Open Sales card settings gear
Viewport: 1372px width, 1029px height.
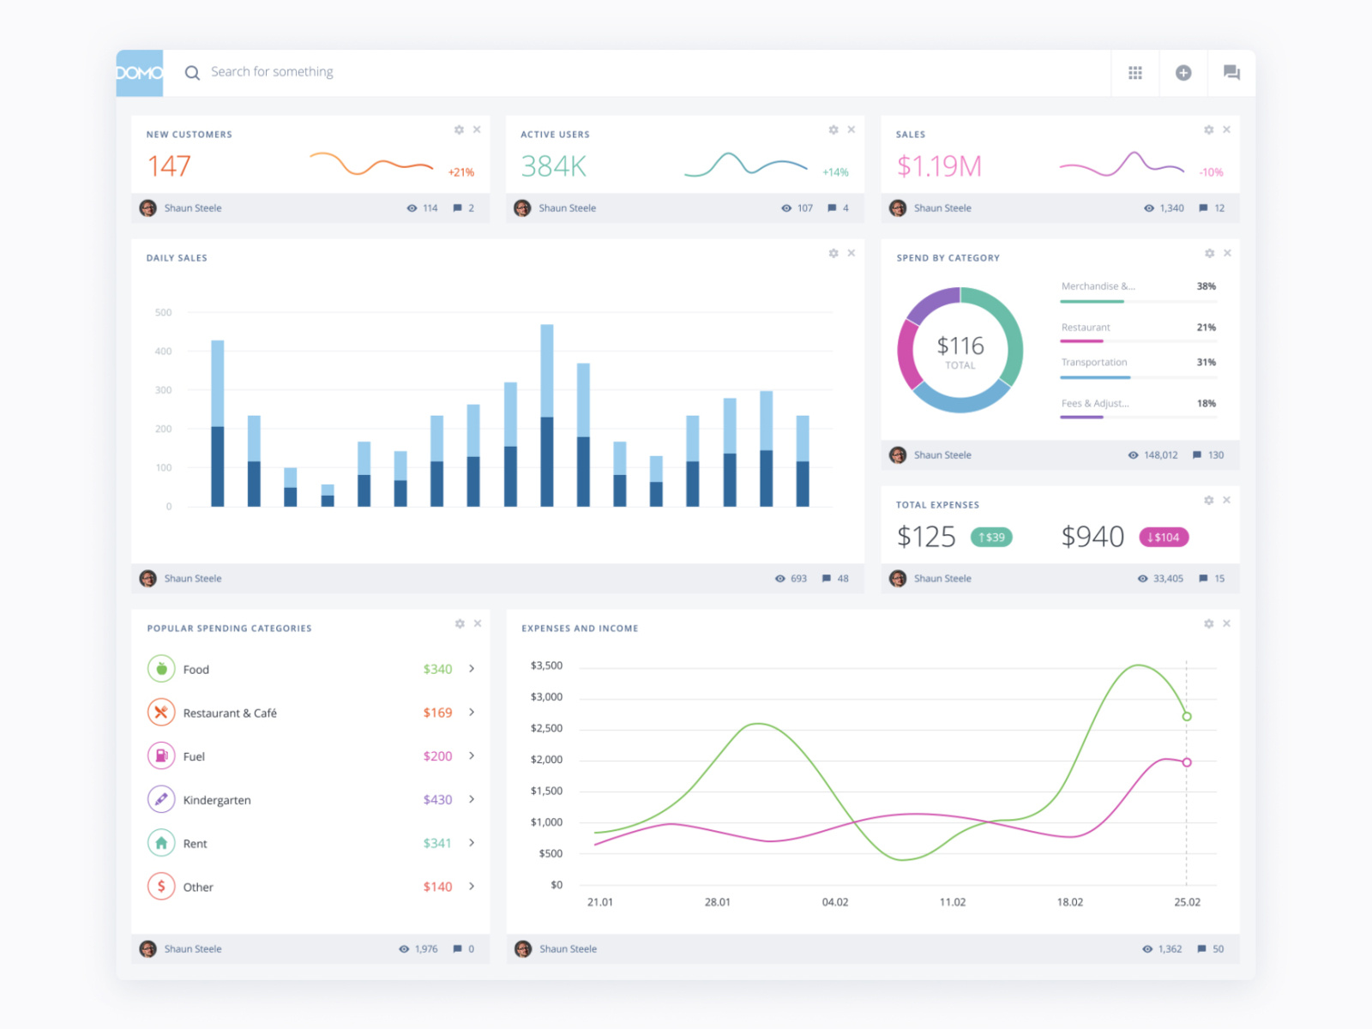(1209, 129)
